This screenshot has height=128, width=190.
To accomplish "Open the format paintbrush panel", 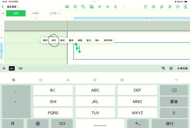I will coord(162,7).
